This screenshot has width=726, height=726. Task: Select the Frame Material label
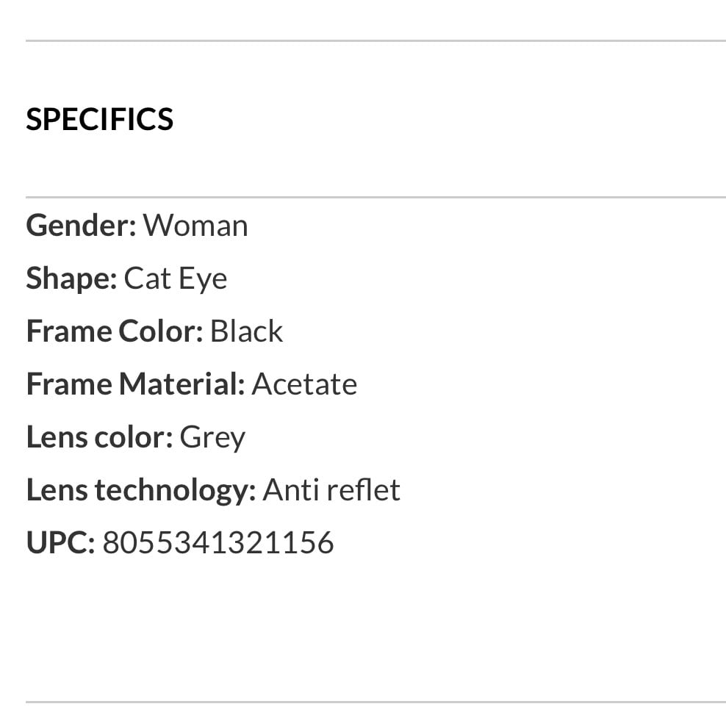pyautogui.click(x=135, y=384)
